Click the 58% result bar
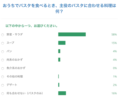119x98 pixels. [72, 34]
